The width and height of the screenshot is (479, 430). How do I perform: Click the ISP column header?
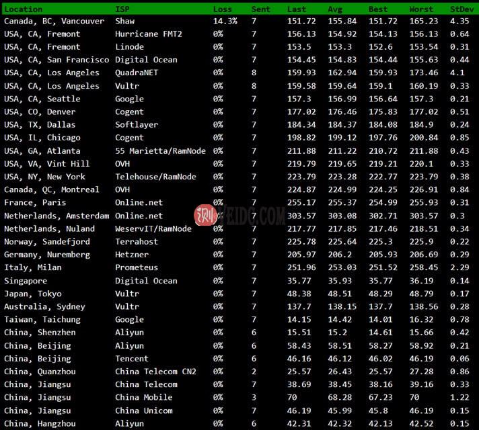pyautogui.click(x=122, y=9)
